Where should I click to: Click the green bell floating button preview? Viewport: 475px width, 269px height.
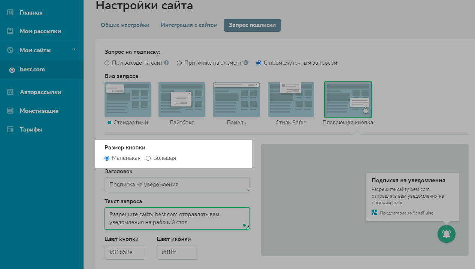click(x=446, y=234)
